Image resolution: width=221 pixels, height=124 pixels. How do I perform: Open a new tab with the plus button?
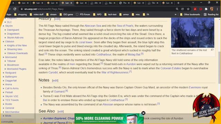(178, 3)
